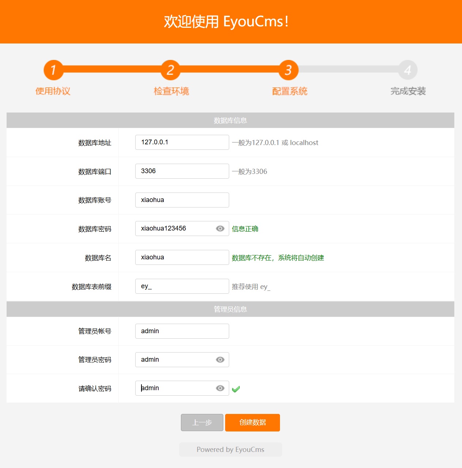Click the 数据库表前缀 label
The height and width of the screenshot is (468, 462).
click(x=91, y=287)
